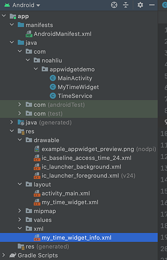Hide the project panel with minus icon
167x260 pixels.
point(152,5)
